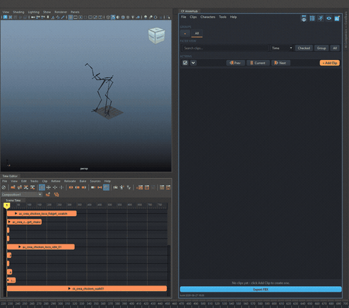Viewport: 349px width, 308px height.
Task: Click the character figure icon in Time Editor toolbar
Action: pos(122,187)
